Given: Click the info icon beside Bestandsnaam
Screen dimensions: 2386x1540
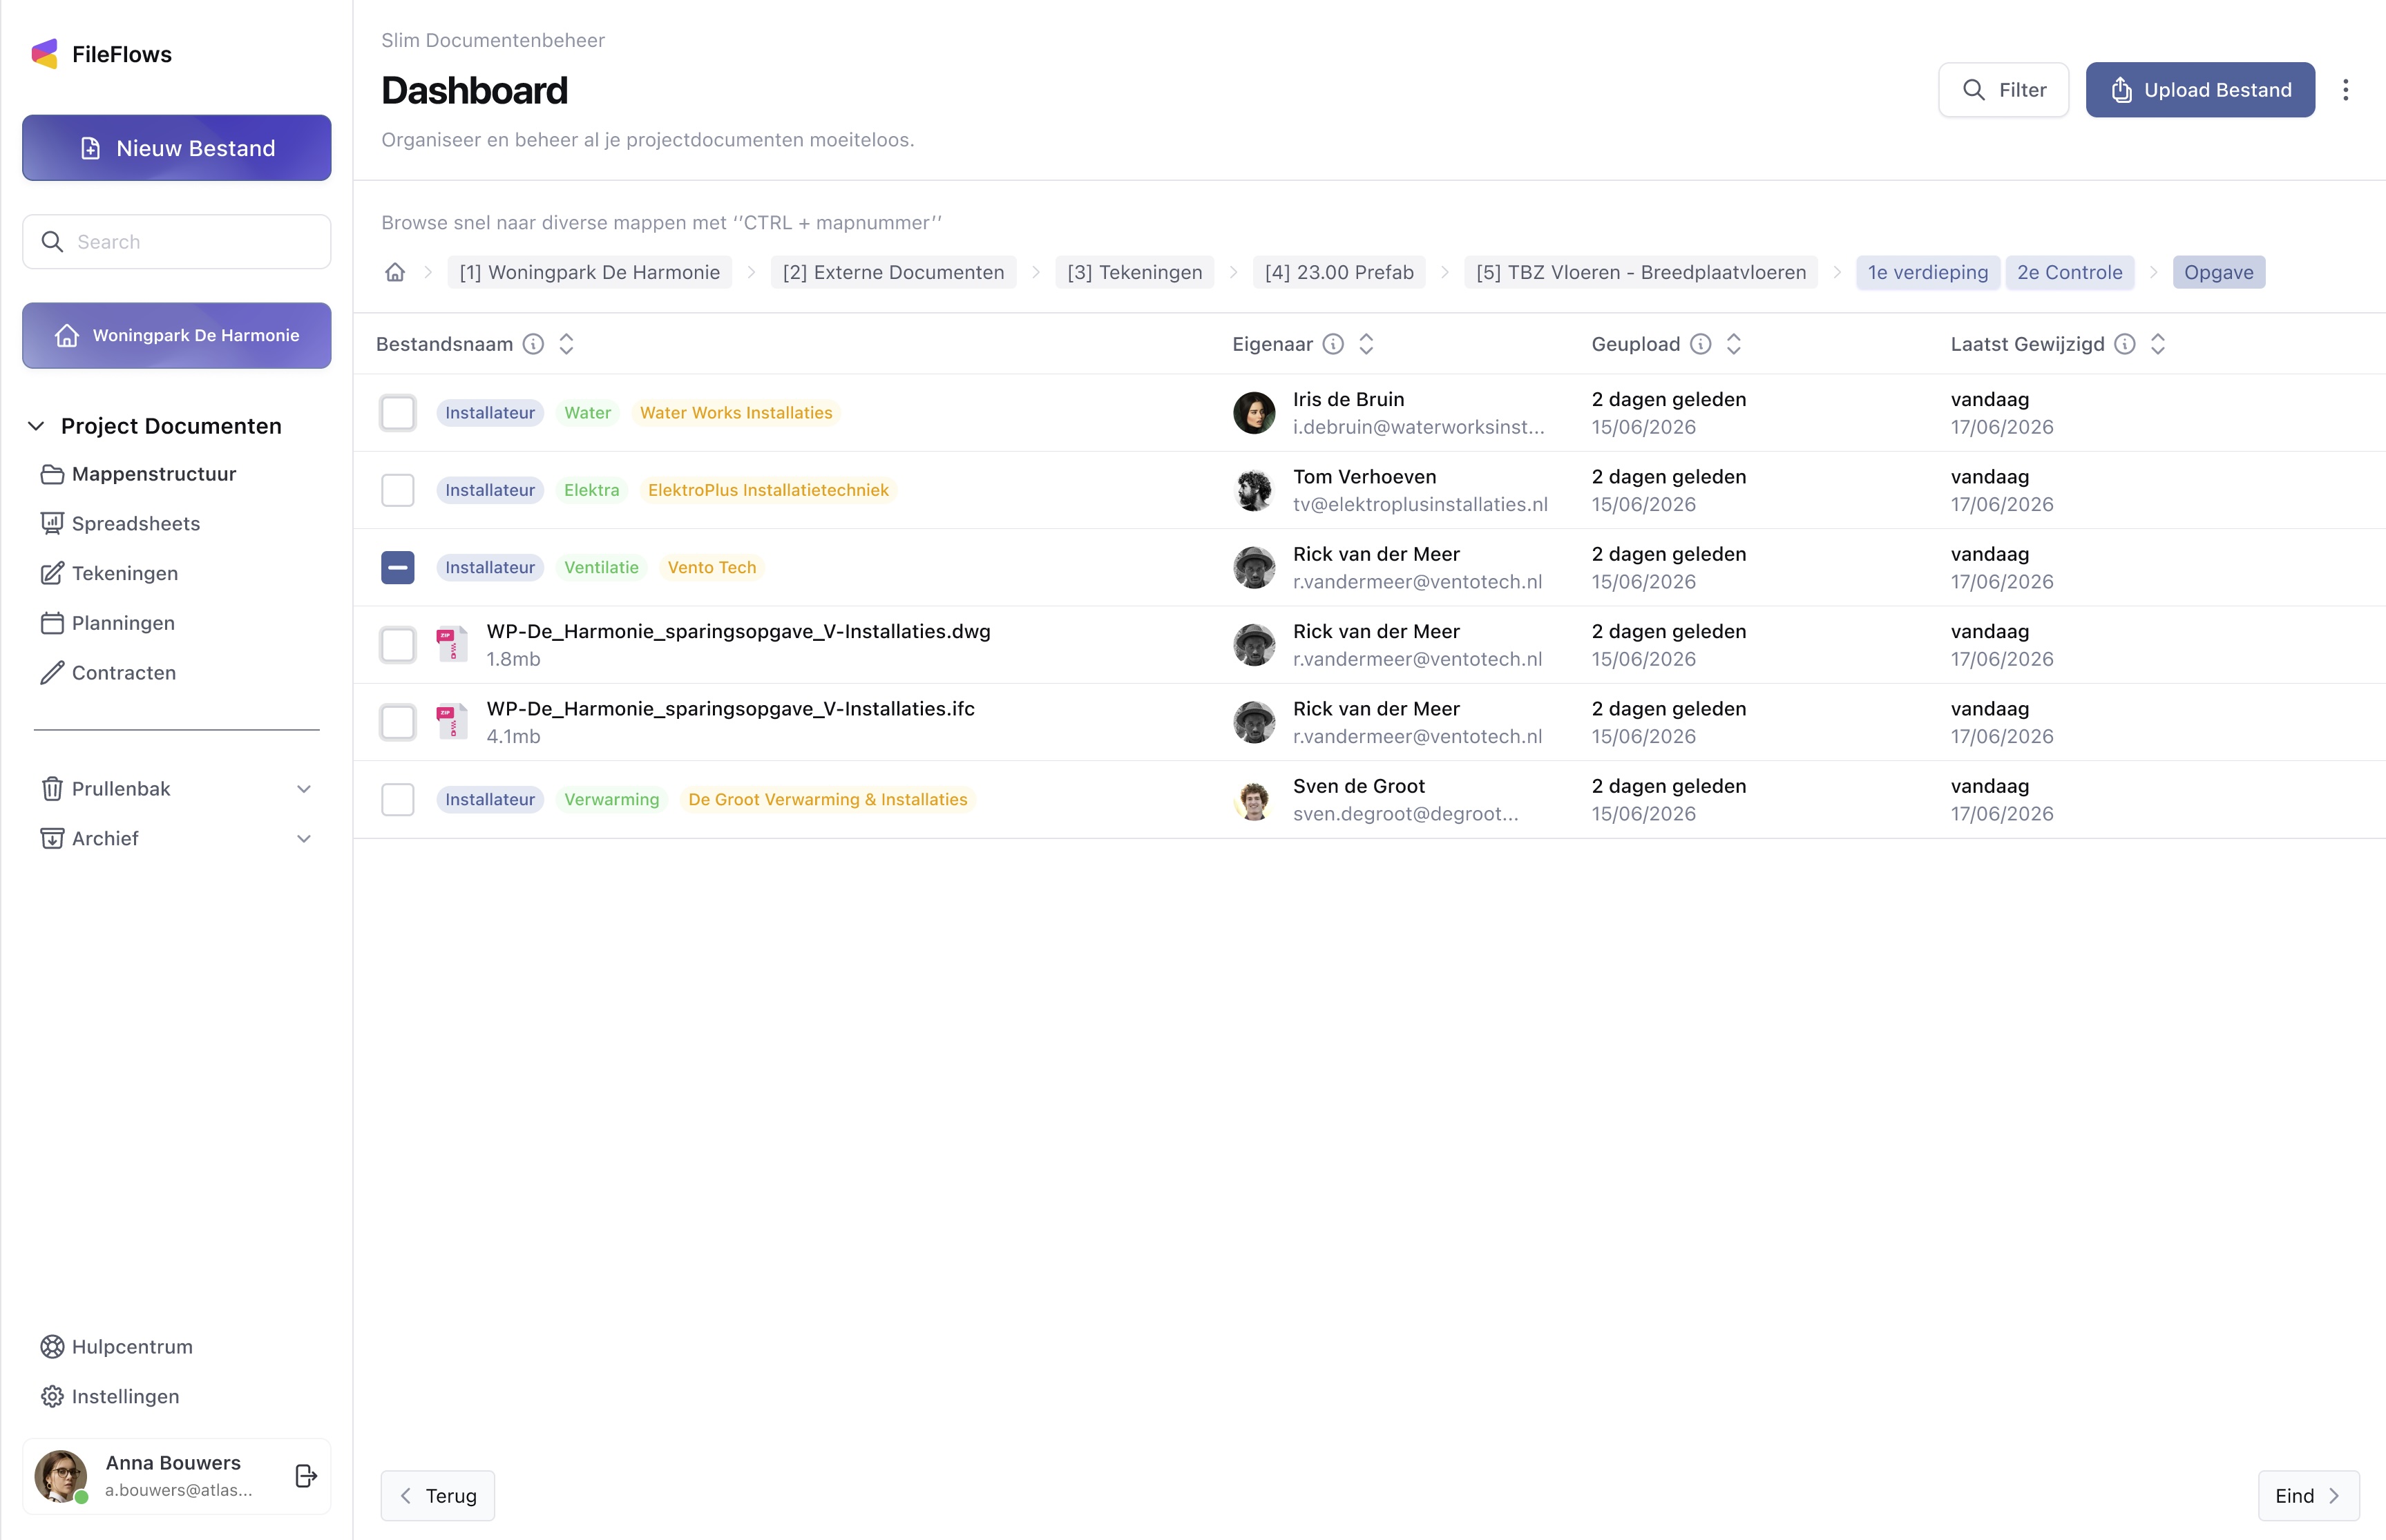Looking at the screenshot, I should click(534, 344).
